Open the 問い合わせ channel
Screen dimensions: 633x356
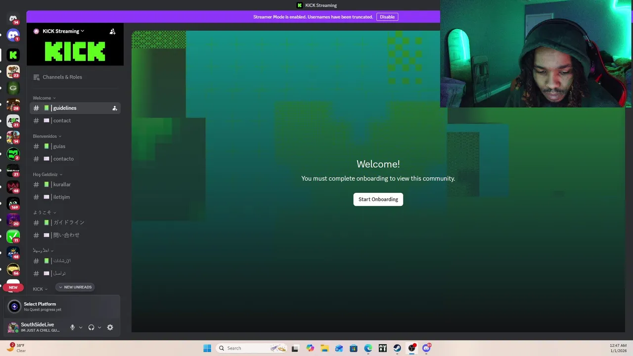coord(75,235)
